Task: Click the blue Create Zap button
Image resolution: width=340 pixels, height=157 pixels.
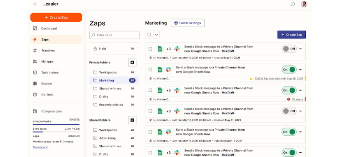Action: point(292,35)
